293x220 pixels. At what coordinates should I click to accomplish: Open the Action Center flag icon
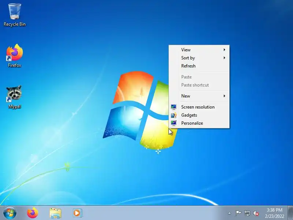[238, 213]
